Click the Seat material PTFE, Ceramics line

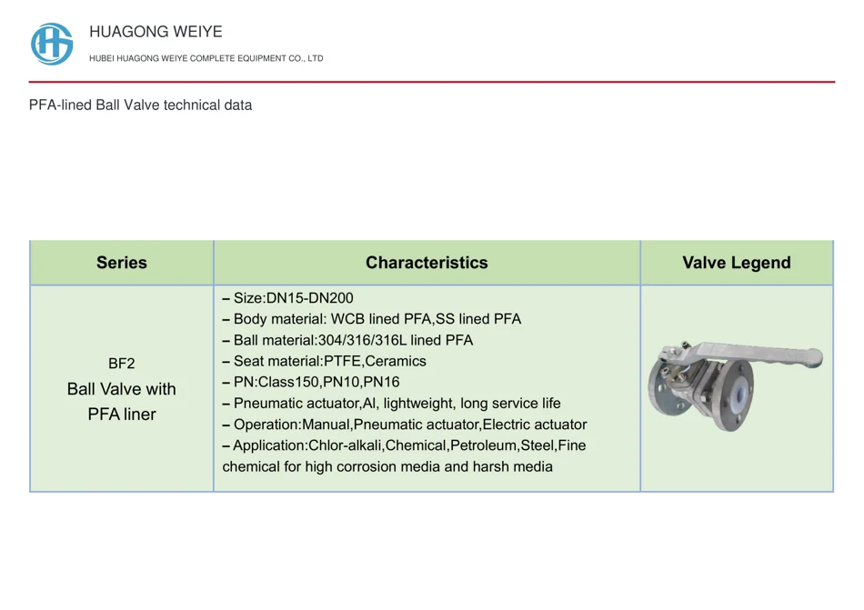pyautogui.click(x=325, y=361)
